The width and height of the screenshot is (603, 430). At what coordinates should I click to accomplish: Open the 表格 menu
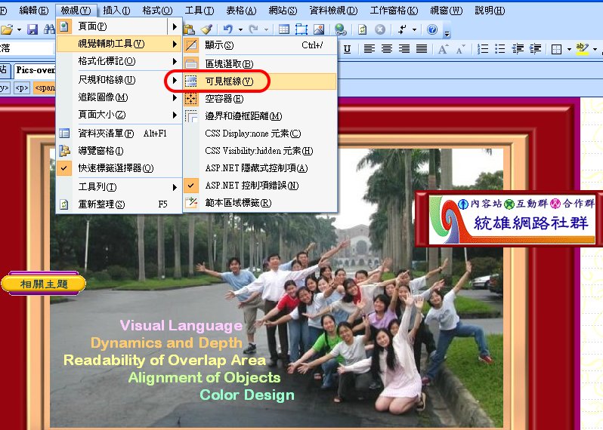click(x=241, y=11)
